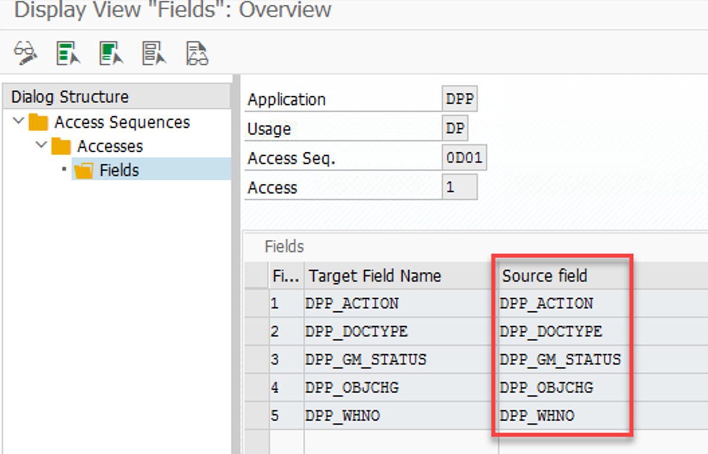The width and height of the screenshot is (708, 454).
Task: Click the Accesses folder icon
Action: point(61,146)
